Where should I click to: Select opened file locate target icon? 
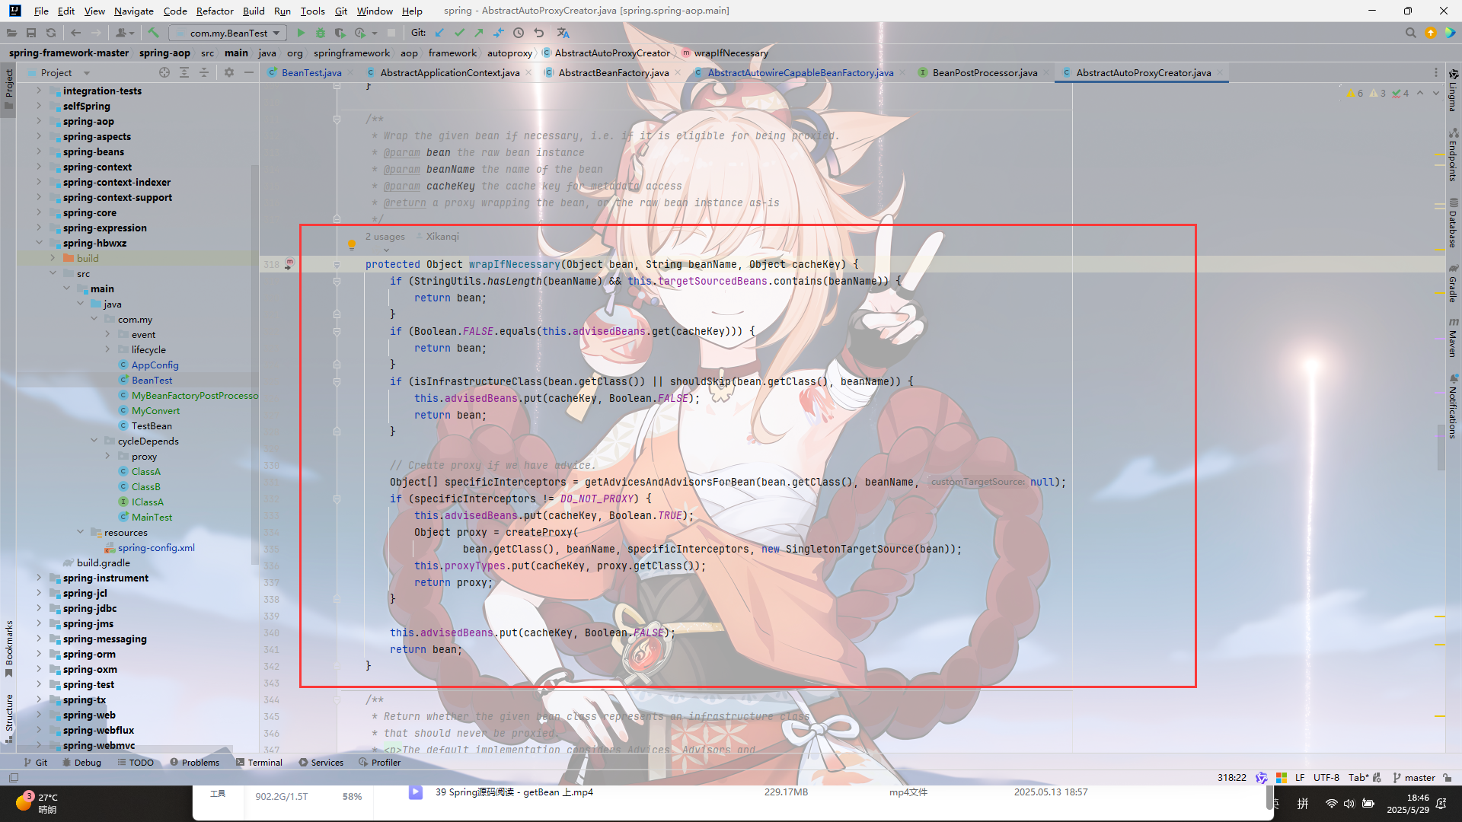pyautogui.click(x=164, y=72)
